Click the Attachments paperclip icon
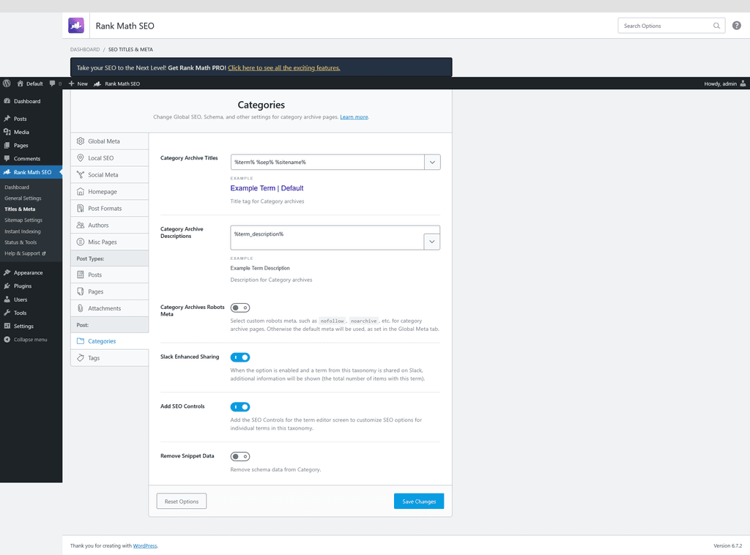The width and height of the screenshot is (750, 555). pyautogui.click(x=81, y=308)
